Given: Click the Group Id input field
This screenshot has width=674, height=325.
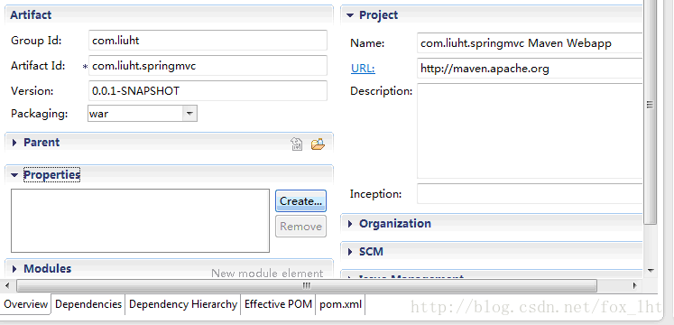Looking at the screenshot, I should pyautogui.click(x=208, y=41).
